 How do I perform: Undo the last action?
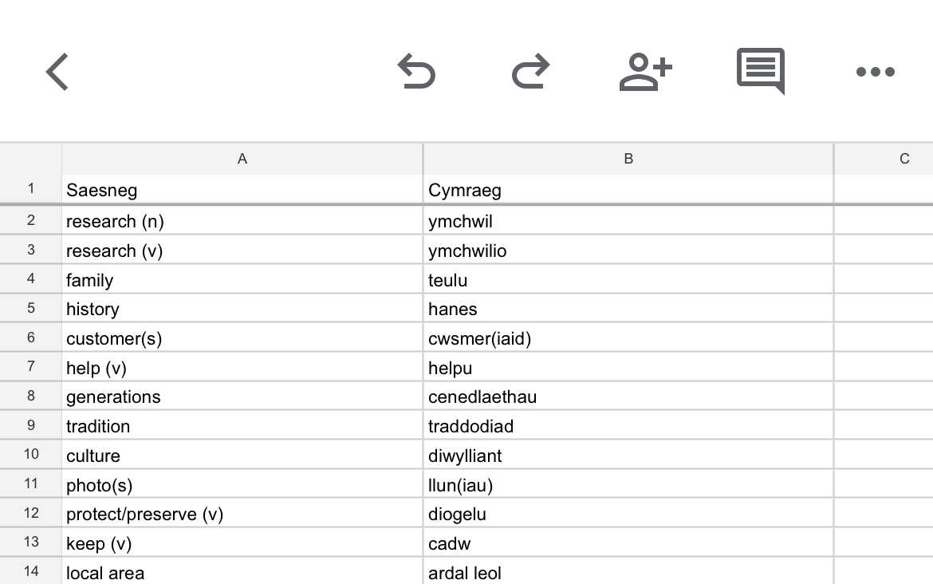coord(416,72)
